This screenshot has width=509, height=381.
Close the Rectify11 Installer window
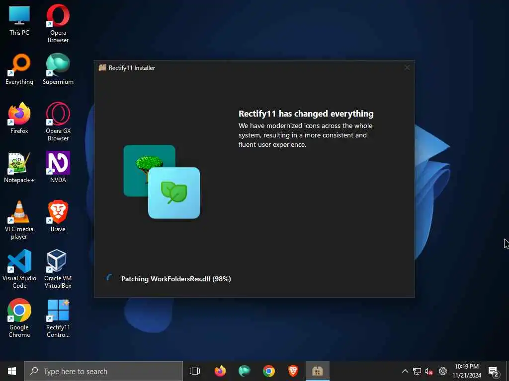[x=407, y=67]
